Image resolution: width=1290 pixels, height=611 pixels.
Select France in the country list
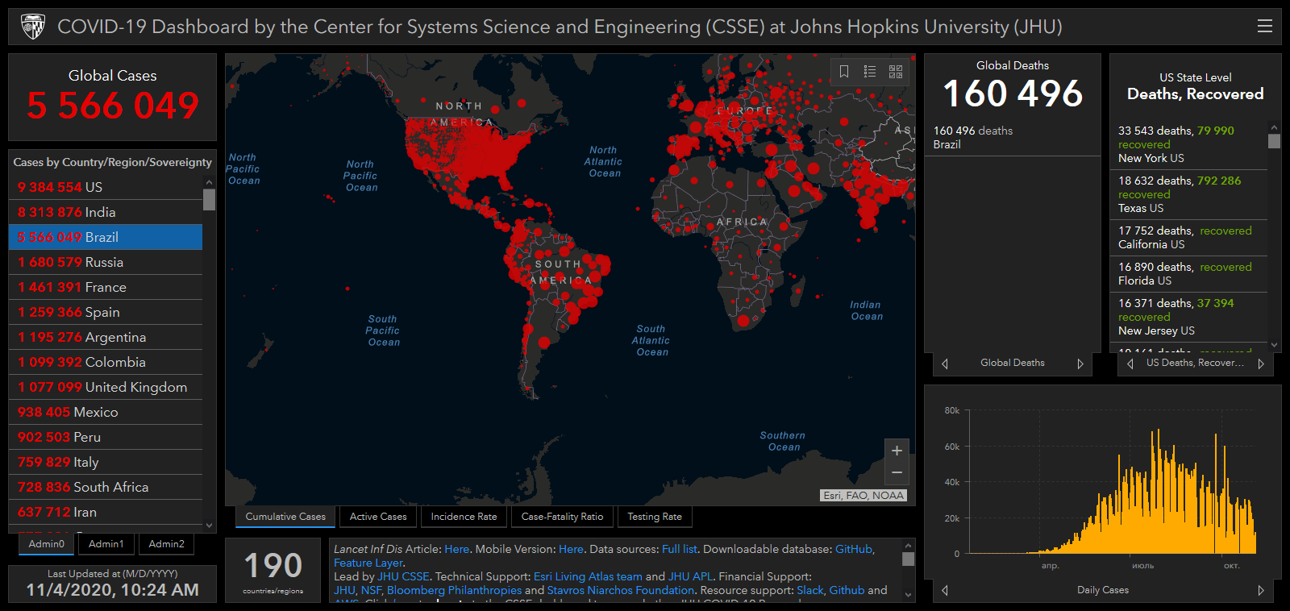[x=106, y=287]
